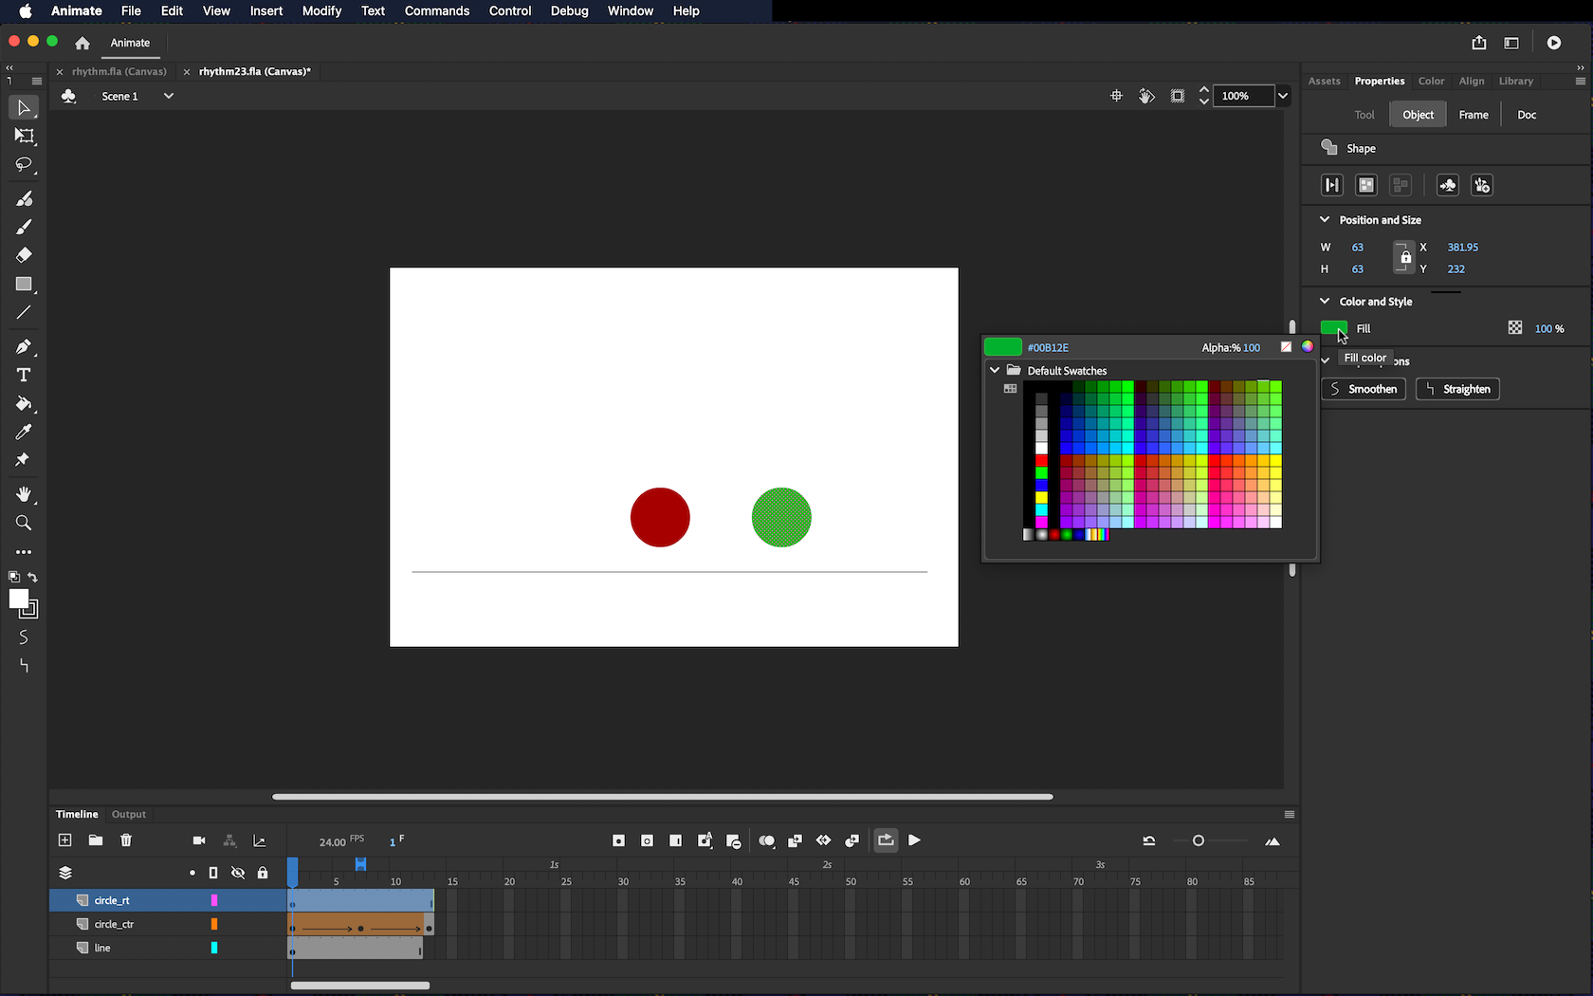Choose the Rectangle tool
Screen dimensions: 1593x996
(x=25, y=285)
